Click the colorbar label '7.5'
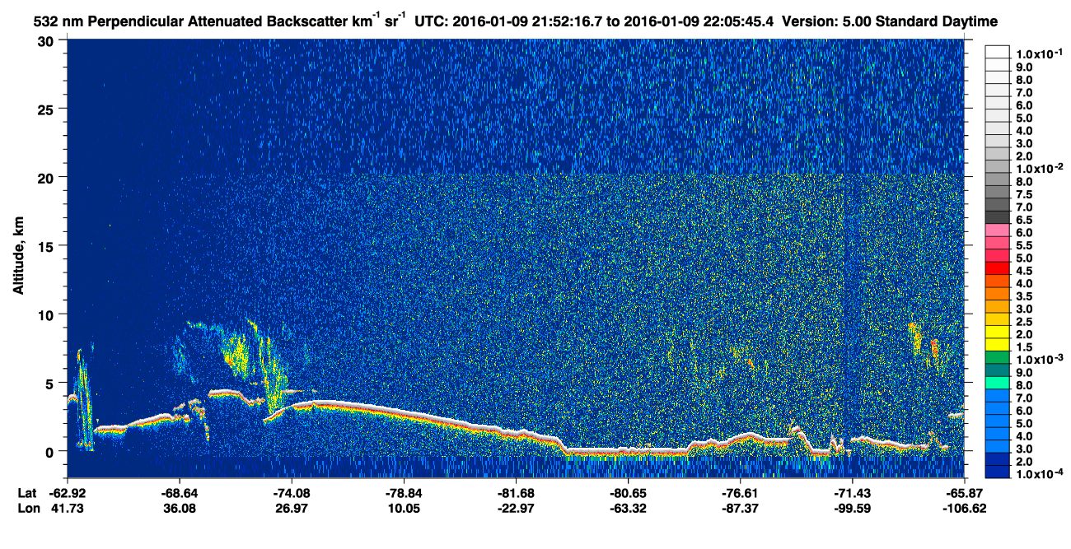This screenshot has height=549, width=1071. click(x=1024, y=194)
